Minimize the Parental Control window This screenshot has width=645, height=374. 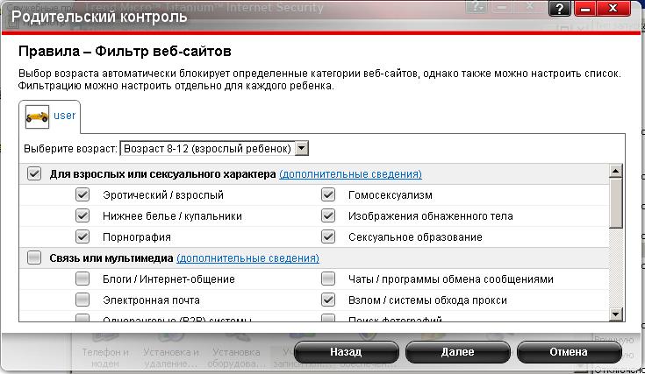[x=585, y=8]
